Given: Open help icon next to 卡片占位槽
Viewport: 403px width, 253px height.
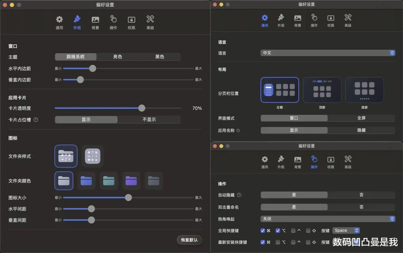Looking at the screenshot, I should click(x=36, y=119).
